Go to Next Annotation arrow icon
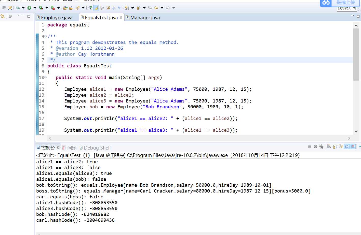Image resolution: width=361 pixels, height=235 pixels. 127,8
